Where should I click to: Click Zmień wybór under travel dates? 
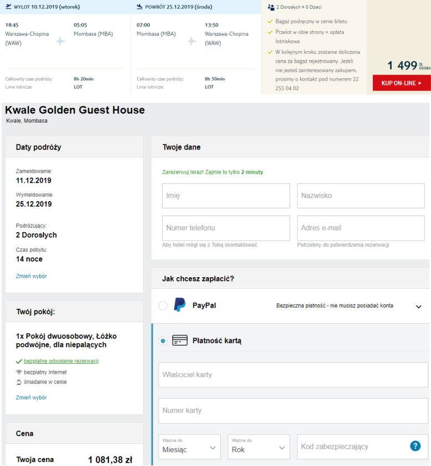click(31, 276)
